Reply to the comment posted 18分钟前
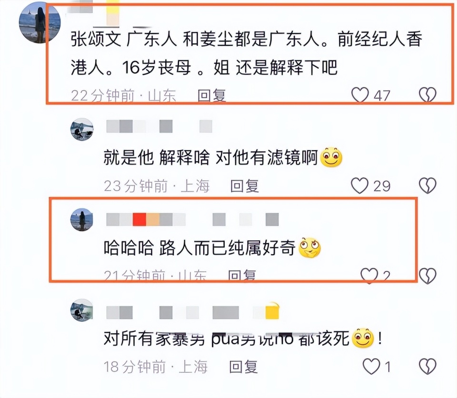This screenshot has width=457, height=398. coord(243,367)
